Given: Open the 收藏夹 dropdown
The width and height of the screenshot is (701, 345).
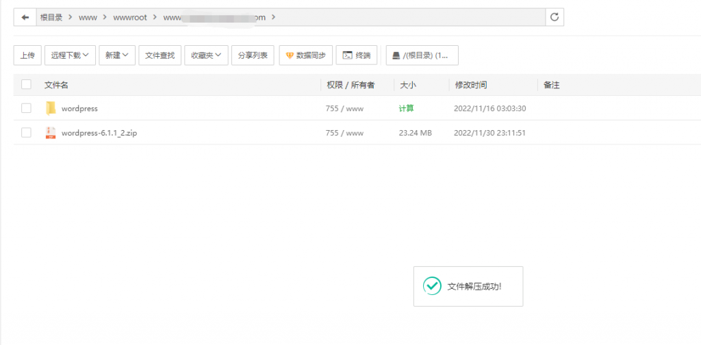Looking at the screenshot, I should click(x=206, y=55).
